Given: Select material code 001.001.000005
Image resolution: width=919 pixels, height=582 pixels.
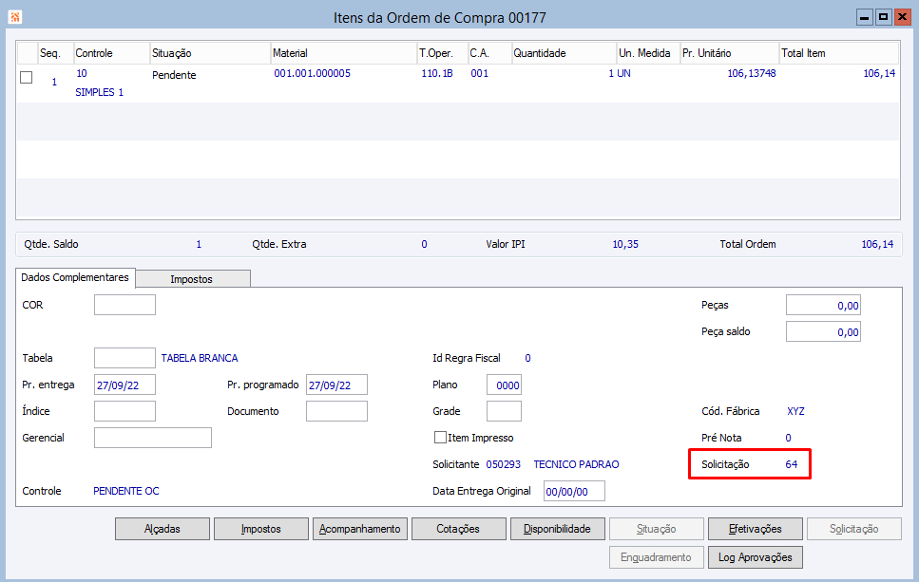Looking at the screenshot, I should (313, 73).
